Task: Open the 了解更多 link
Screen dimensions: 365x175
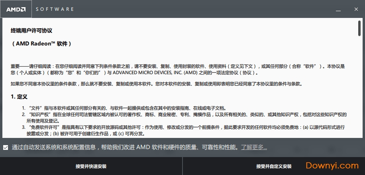Action: click(254, 147)
